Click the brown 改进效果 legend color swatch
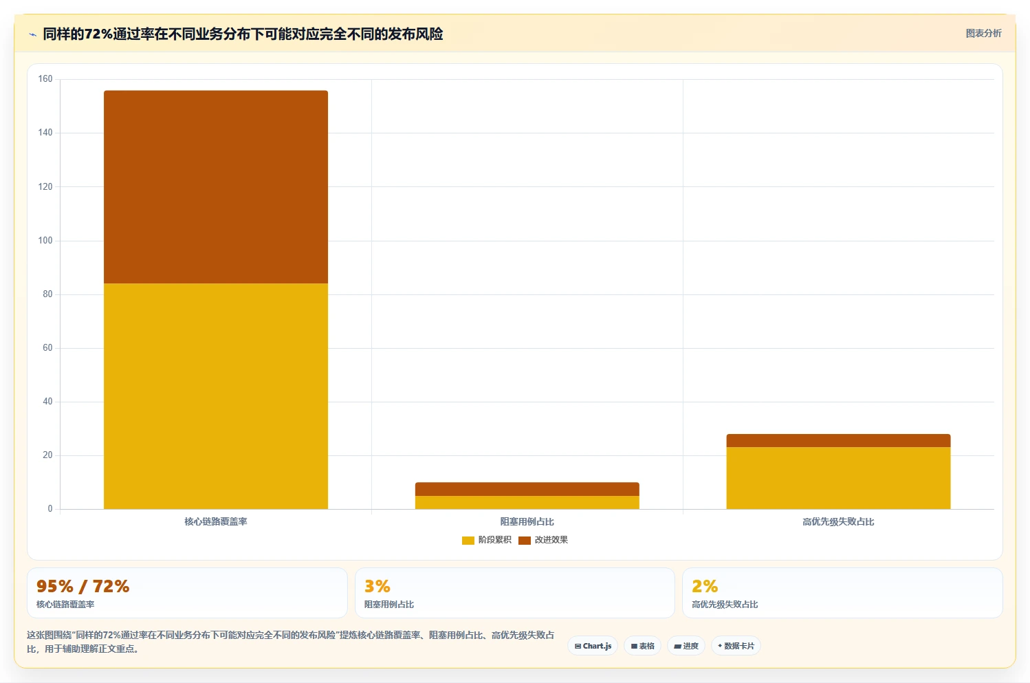The height and width of the screenshot is (683, 1030). 525,540
